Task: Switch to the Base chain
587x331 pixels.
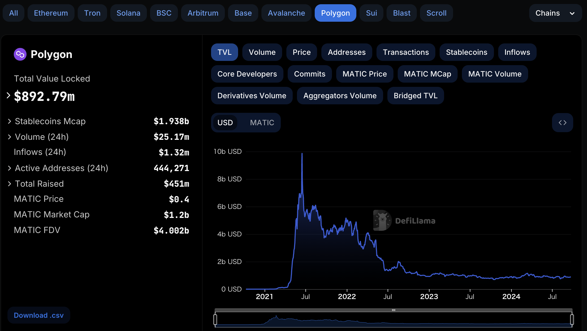Action: coord(243,13)
